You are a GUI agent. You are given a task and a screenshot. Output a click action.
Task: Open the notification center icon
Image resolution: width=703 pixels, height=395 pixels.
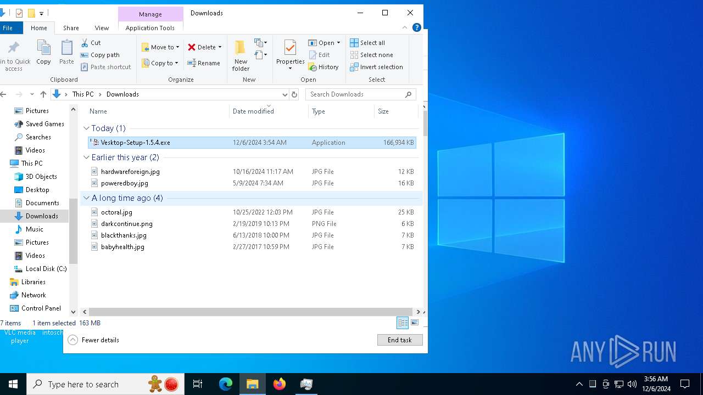(685, 384)
